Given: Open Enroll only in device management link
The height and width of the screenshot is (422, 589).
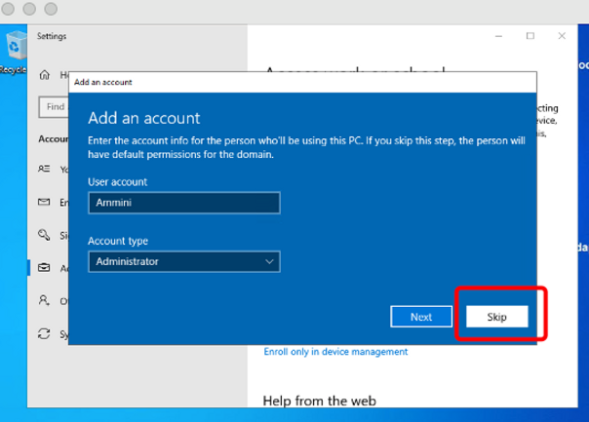Looking at the screenshot, I should coord(335,352).
